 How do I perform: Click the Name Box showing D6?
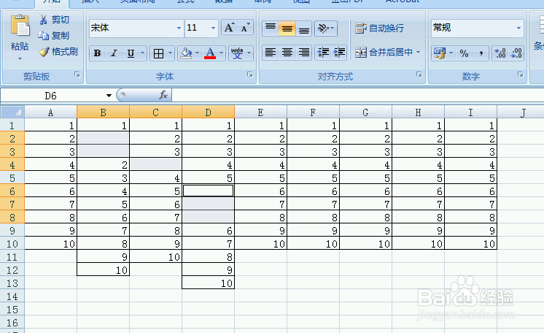[x=51, y=96]
